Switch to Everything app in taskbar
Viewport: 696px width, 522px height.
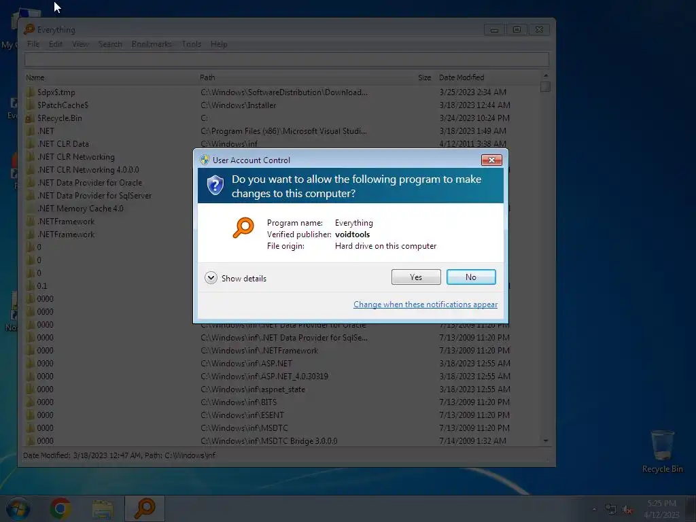tap(145, 508)
